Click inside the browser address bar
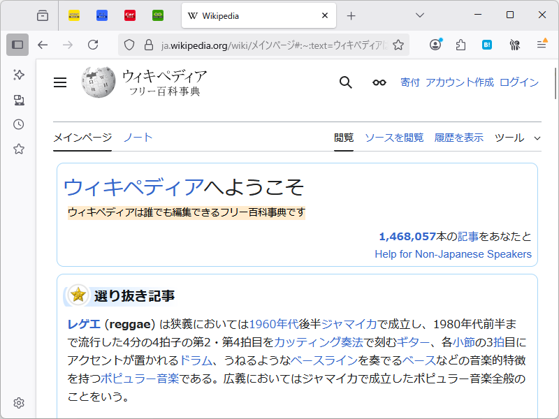 tap(266, 44)
